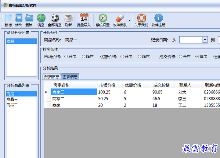The image size is (220, 158).
Task: Sort by 优惠价格 column header
Action: pos(137,85)
